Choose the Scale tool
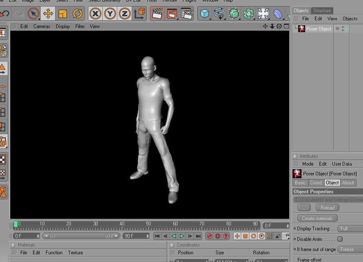 pos(63,14)
